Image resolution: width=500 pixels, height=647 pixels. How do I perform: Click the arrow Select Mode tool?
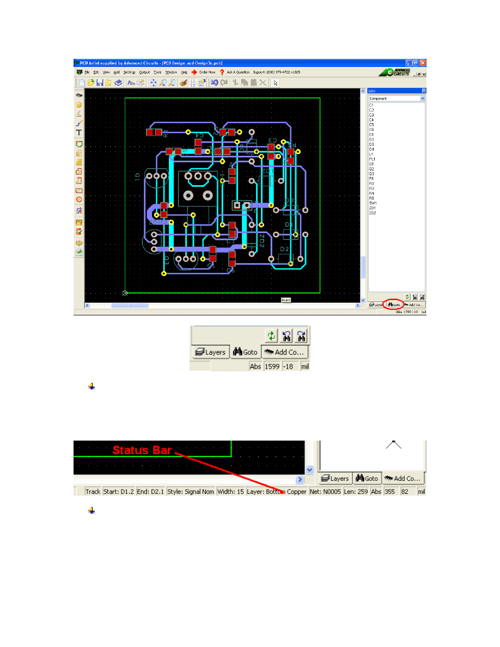[276, 83]
